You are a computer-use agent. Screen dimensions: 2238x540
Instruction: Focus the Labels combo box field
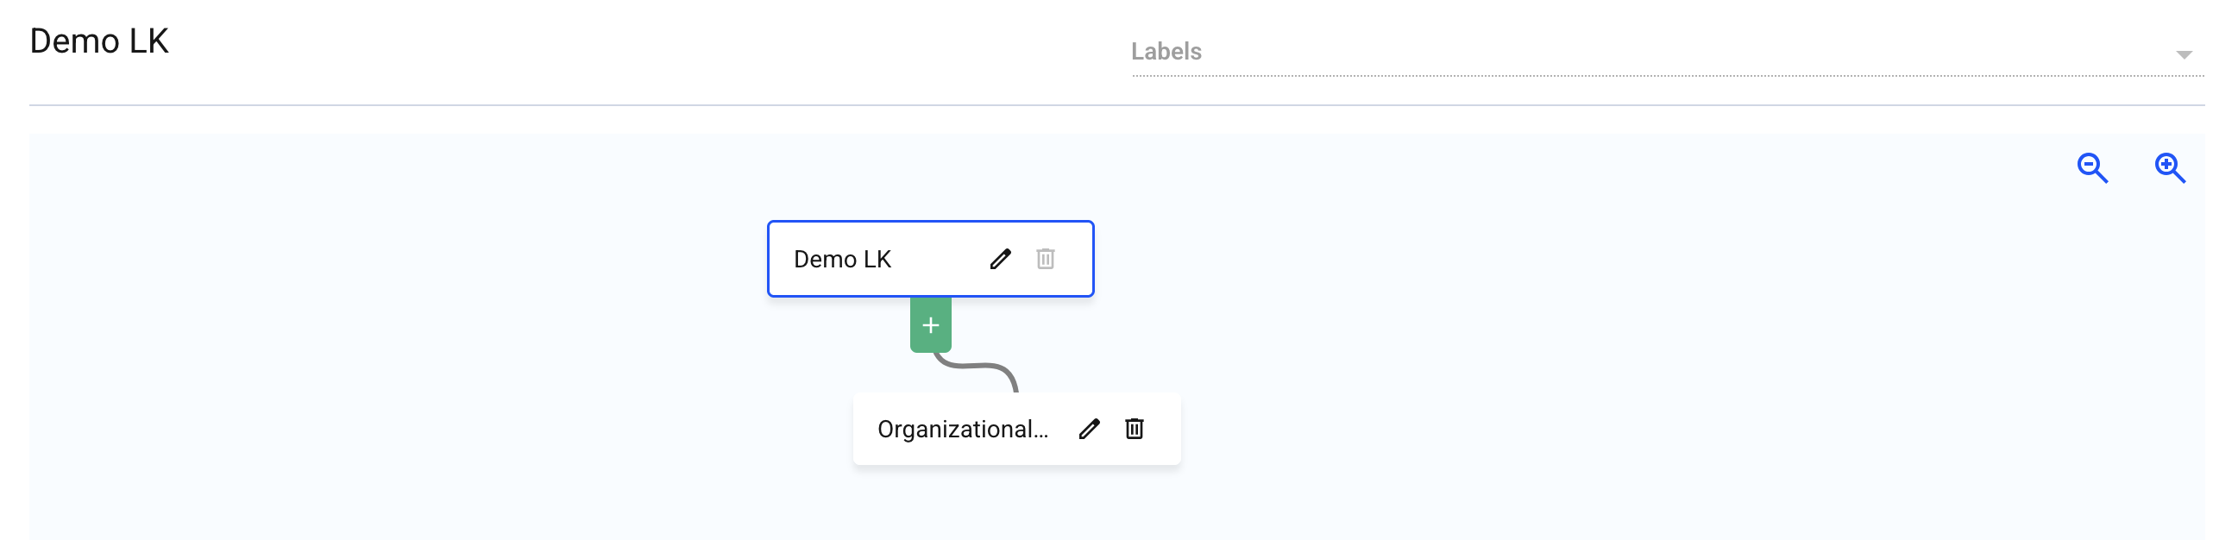(1667, 52)
